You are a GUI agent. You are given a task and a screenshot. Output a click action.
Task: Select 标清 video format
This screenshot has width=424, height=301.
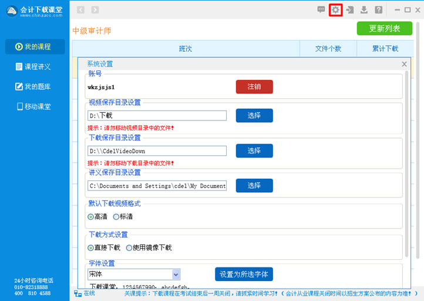pyautogui.click(x=116, y=216)
